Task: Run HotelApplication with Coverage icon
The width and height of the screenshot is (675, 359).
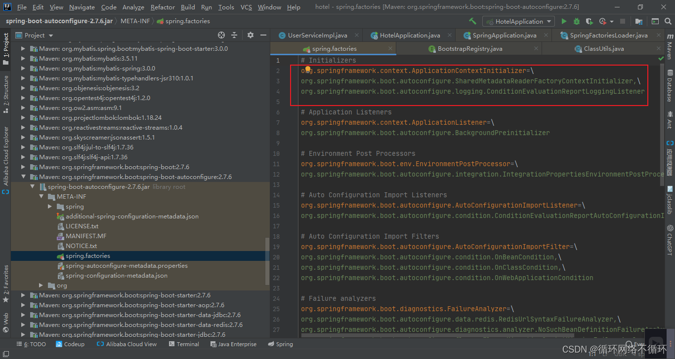Action: coord(589,21)
